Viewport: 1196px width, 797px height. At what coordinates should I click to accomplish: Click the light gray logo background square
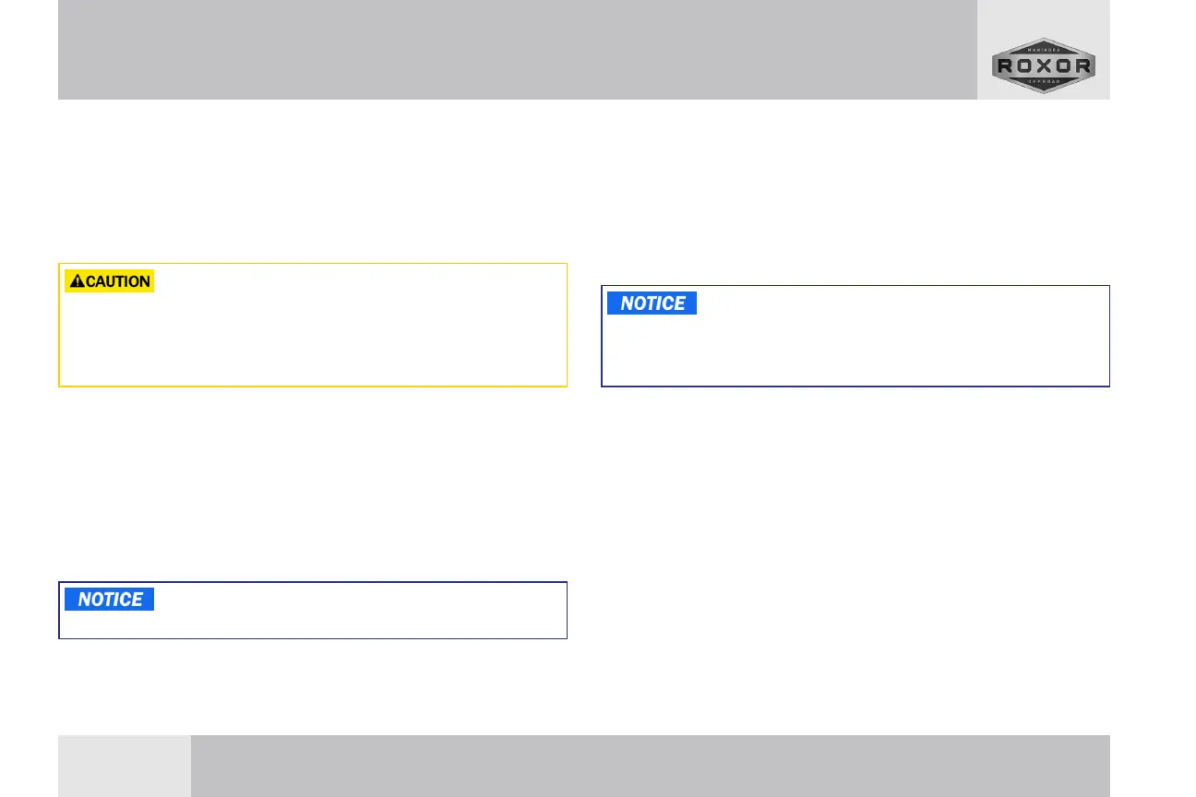click(x=1043, y=50)
